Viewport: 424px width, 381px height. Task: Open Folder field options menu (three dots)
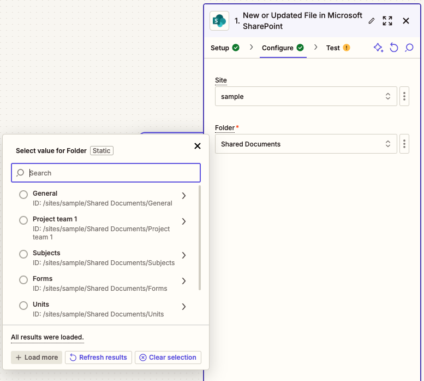coord(404,144)
